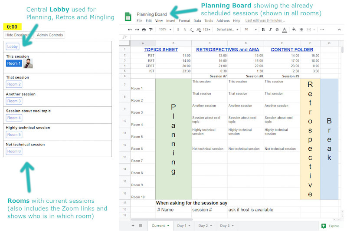
Task: Open the cell borders tool
Action: [x=301, y=30]
